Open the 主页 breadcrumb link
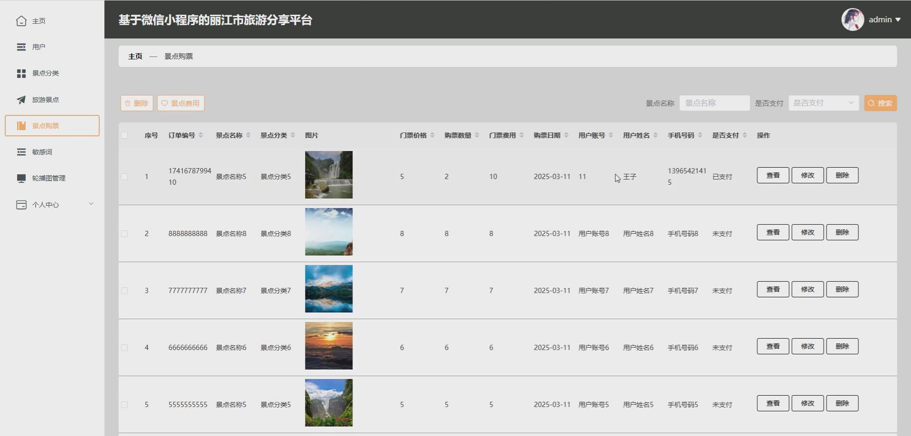 [135, 56]
